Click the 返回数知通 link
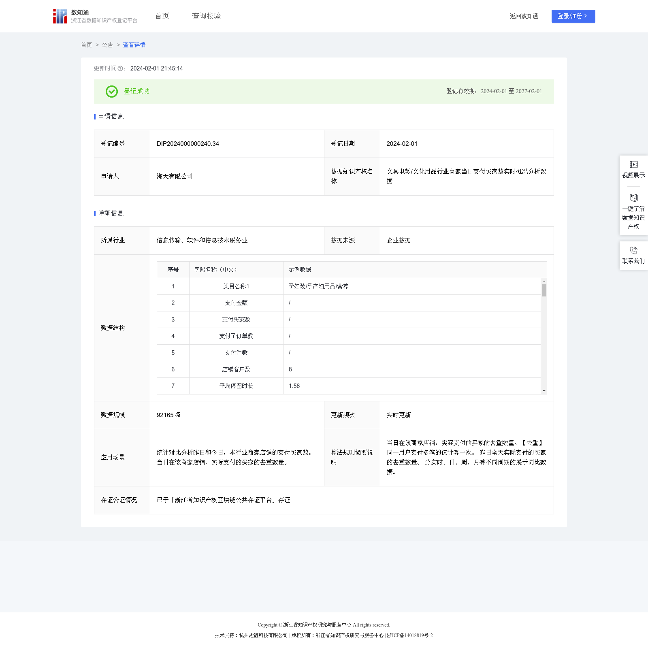 pos(524,16)
